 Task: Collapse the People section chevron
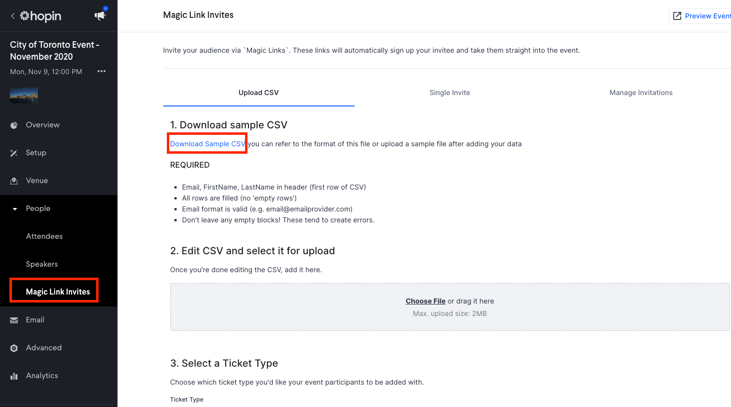coord(14,208)
